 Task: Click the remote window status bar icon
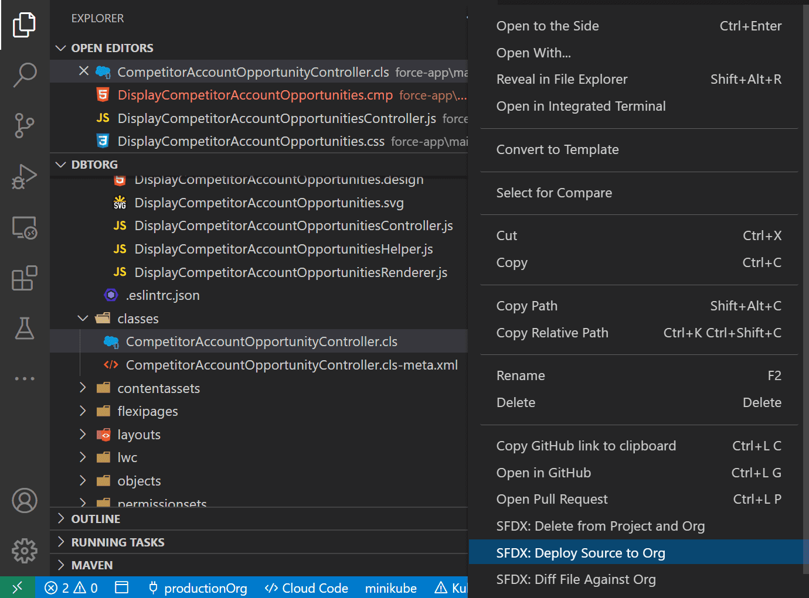pyautogui.click(x=18, y=587)
